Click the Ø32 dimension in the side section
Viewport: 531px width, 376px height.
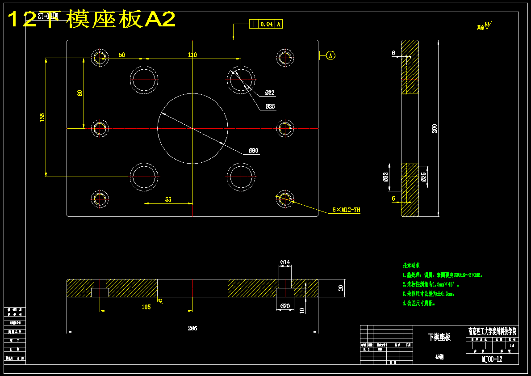coord(385,177)
